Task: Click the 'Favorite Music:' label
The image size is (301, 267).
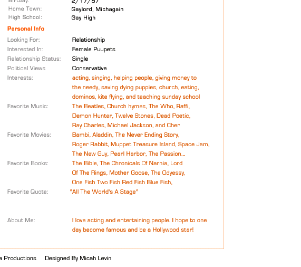Action: (x=27, y=106)
